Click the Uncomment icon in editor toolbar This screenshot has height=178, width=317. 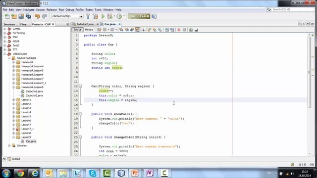click(x=196, y=30)
